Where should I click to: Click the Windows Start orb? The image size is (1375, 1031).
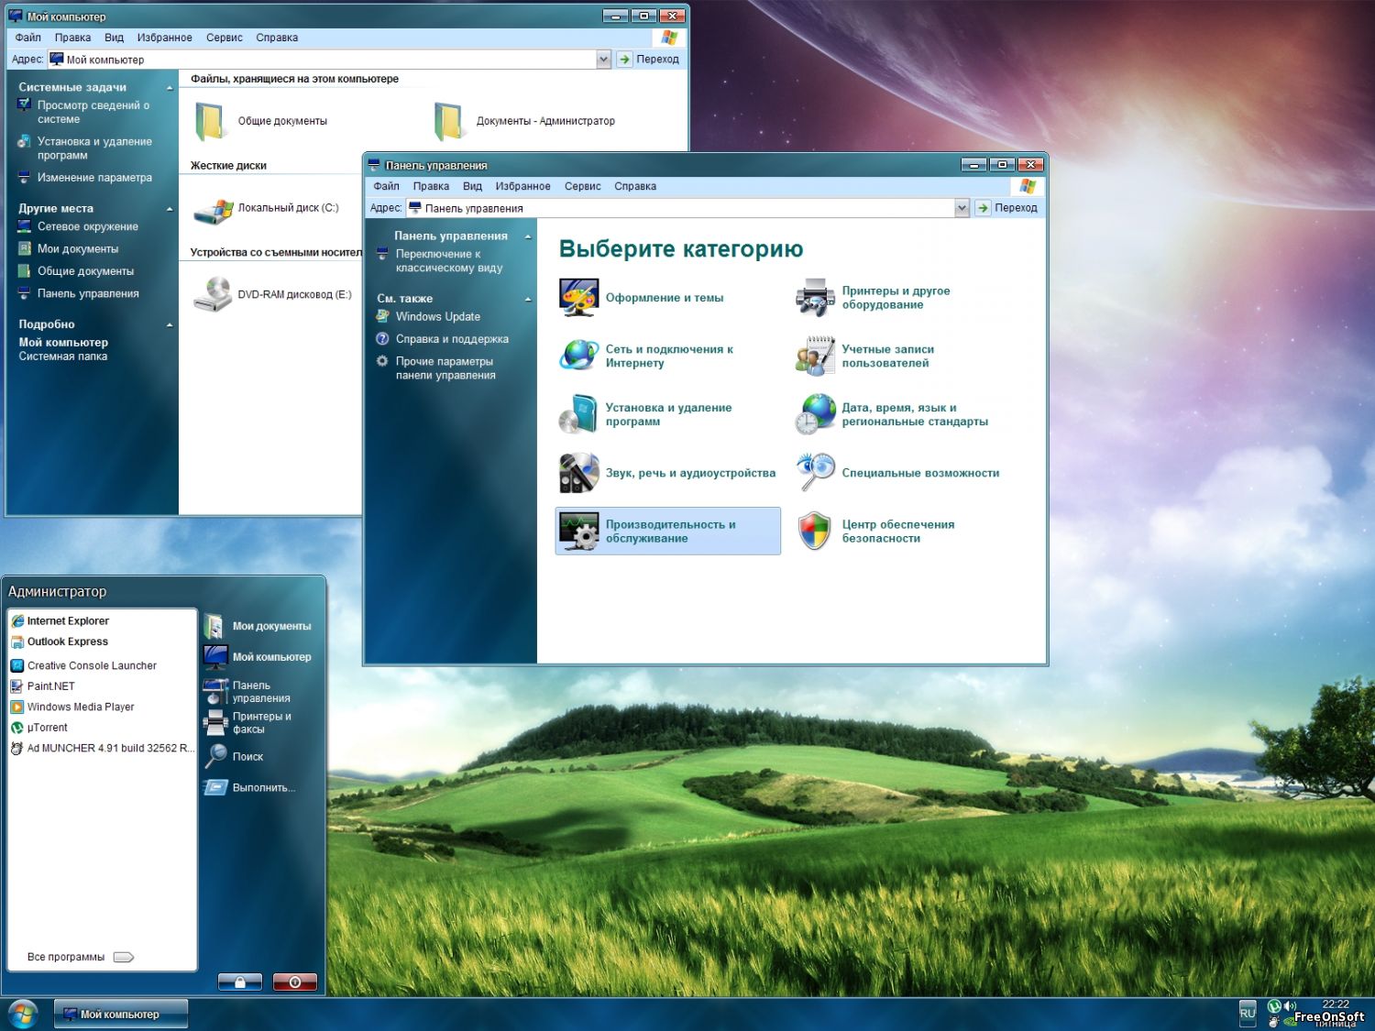point(22,1014)
